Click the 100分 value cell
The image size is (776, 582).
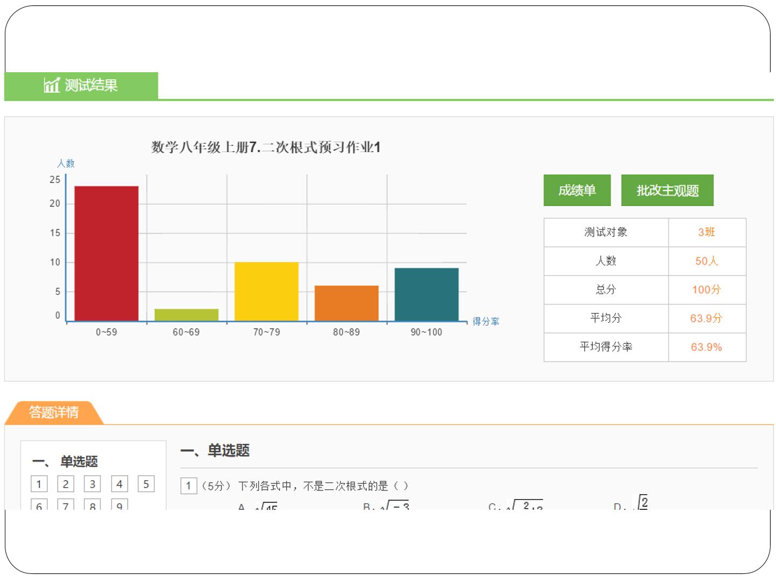[x=707, y=290]
